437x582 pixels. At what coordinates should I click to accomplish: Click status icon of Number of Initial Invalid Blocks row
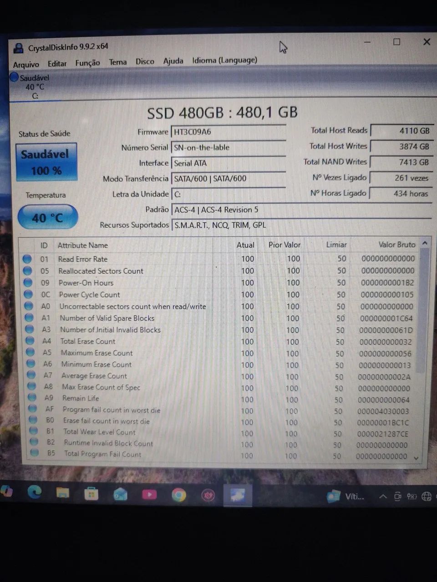(x=30, y=329)
